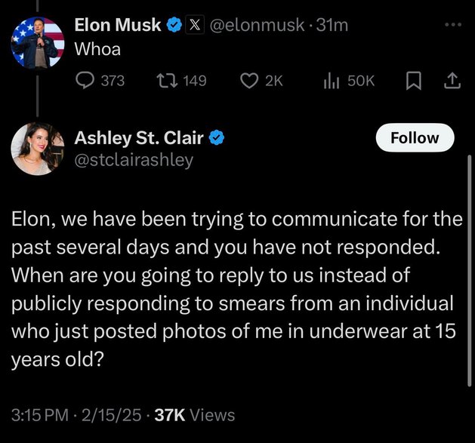
Task: View analytics showing 50K views
Action: 349,81
